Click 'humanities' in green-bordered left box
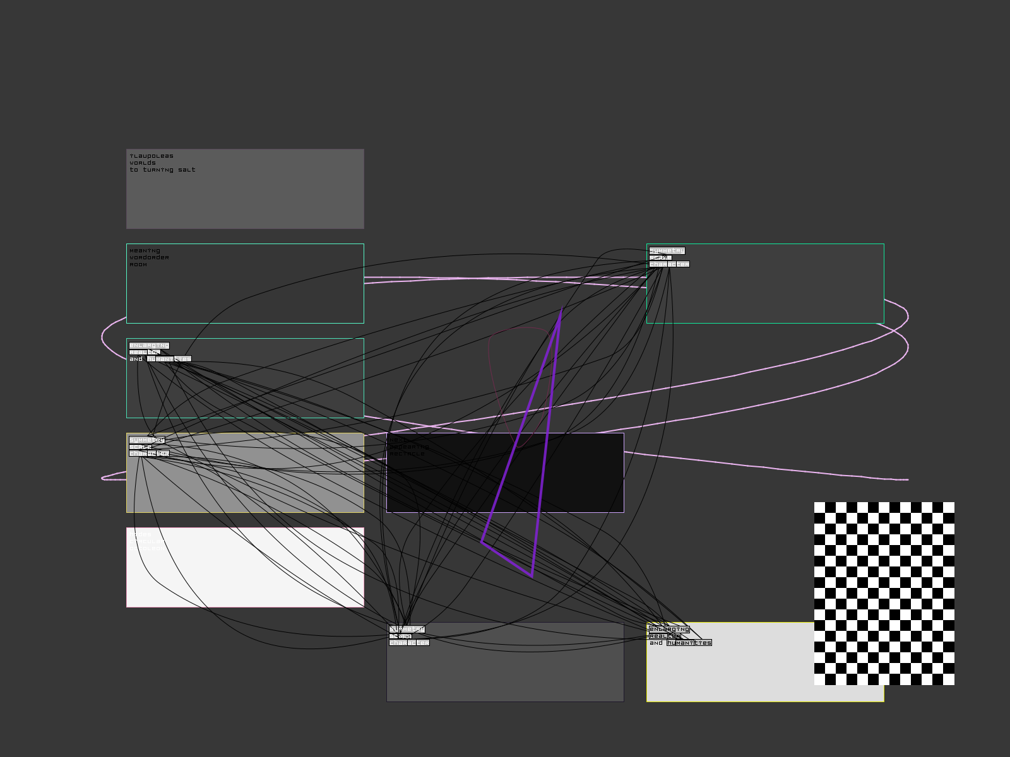1010x757 pixels. coord(169,359)
